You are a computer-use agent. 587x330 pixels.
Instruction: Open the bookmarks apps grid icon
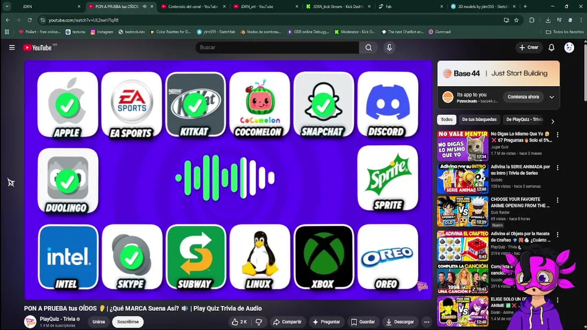tap(7, 32)
